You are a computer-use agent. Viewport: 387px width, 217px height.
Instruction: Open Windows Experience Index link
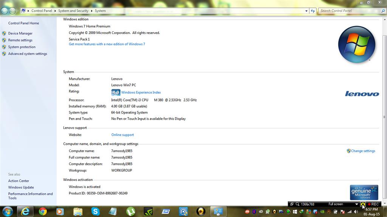(x=141, y=92)
